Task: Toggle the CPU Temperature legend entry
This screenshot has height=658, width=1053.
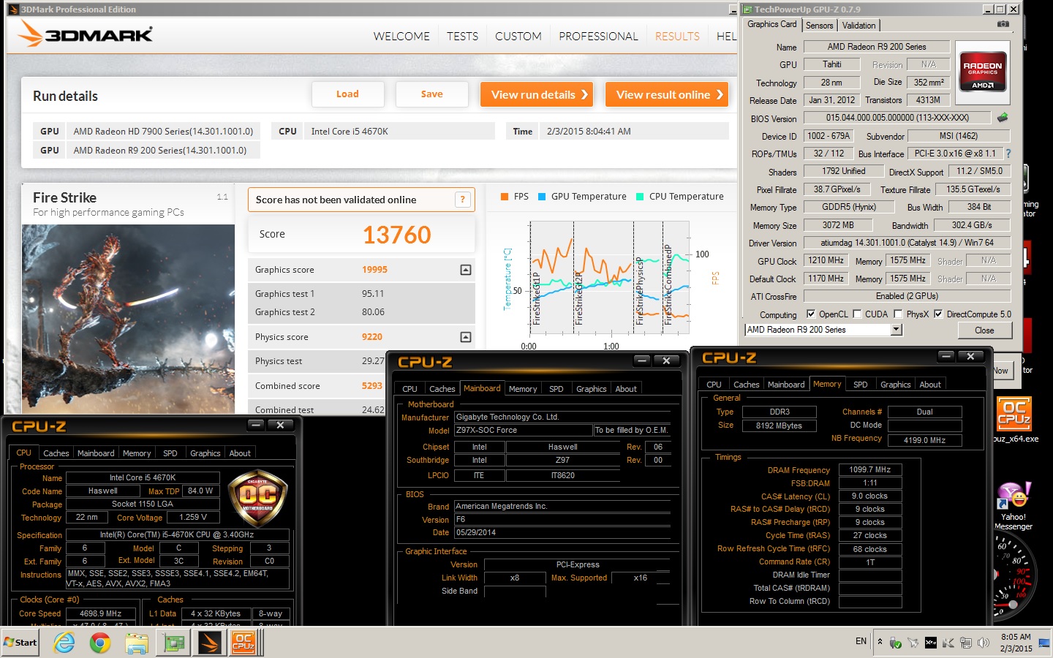Action: [x=680, y=197]
